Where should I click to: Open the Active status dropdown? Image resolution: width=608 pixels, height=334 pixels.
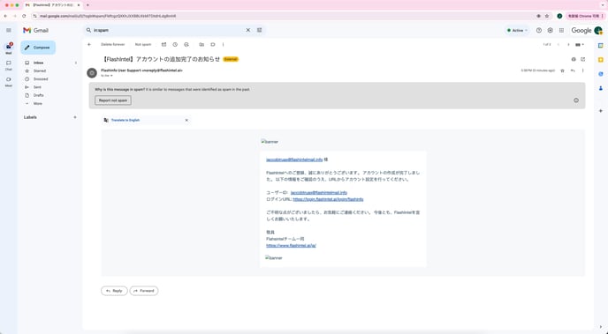[518, 30]
